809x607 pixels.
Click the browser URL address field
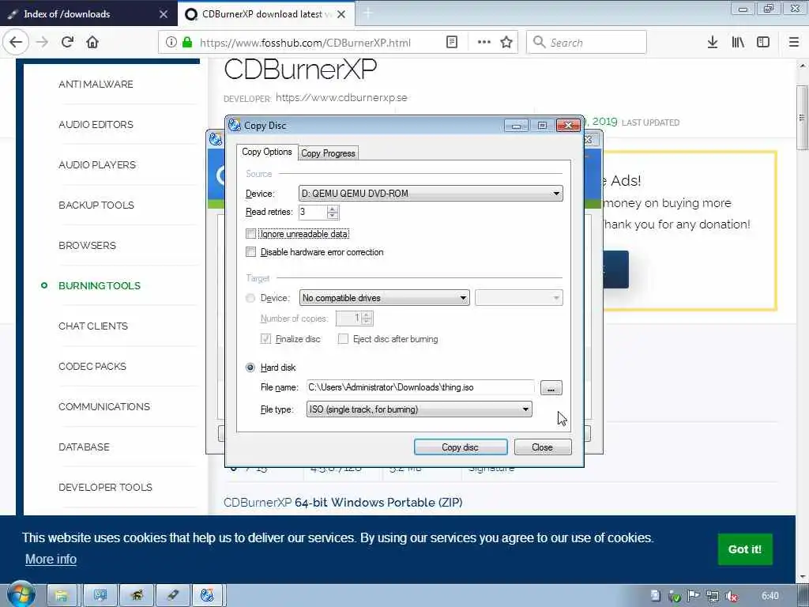point(304,43)
